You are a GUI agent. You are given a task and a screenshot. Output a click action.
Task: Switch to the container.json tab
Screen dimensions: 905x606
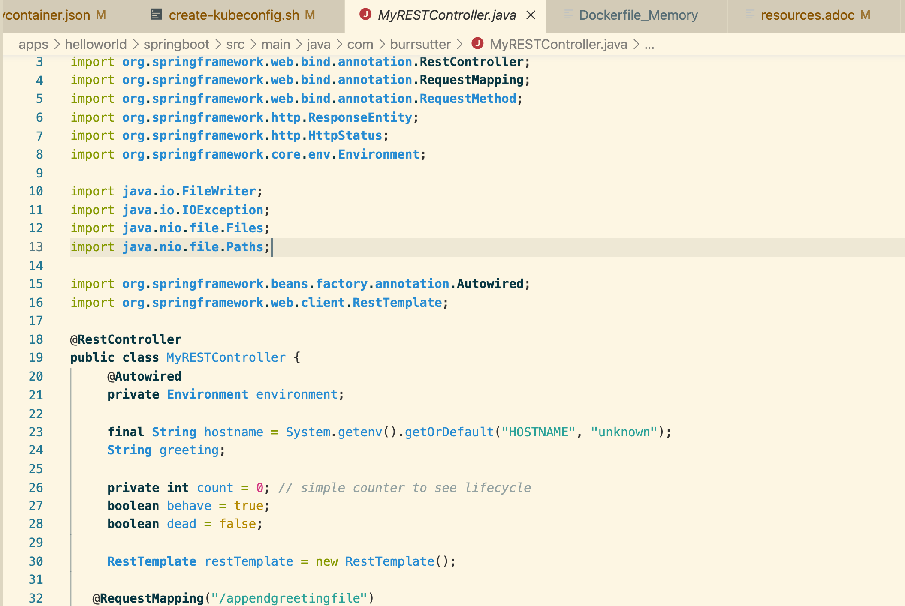[47, 15]
